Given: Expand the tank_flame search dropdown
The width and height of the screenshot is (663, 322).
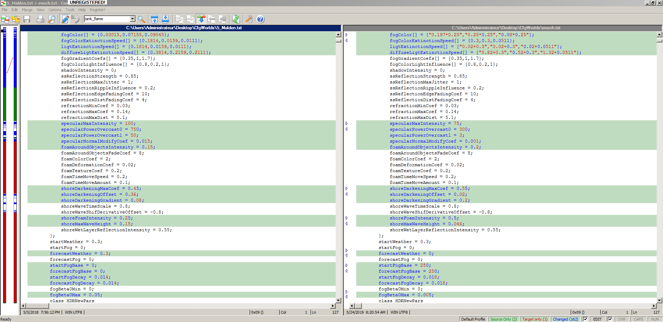Looking at the screenshot, I should coord(132,19).
